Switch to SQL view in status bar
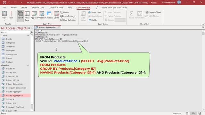 193,113
